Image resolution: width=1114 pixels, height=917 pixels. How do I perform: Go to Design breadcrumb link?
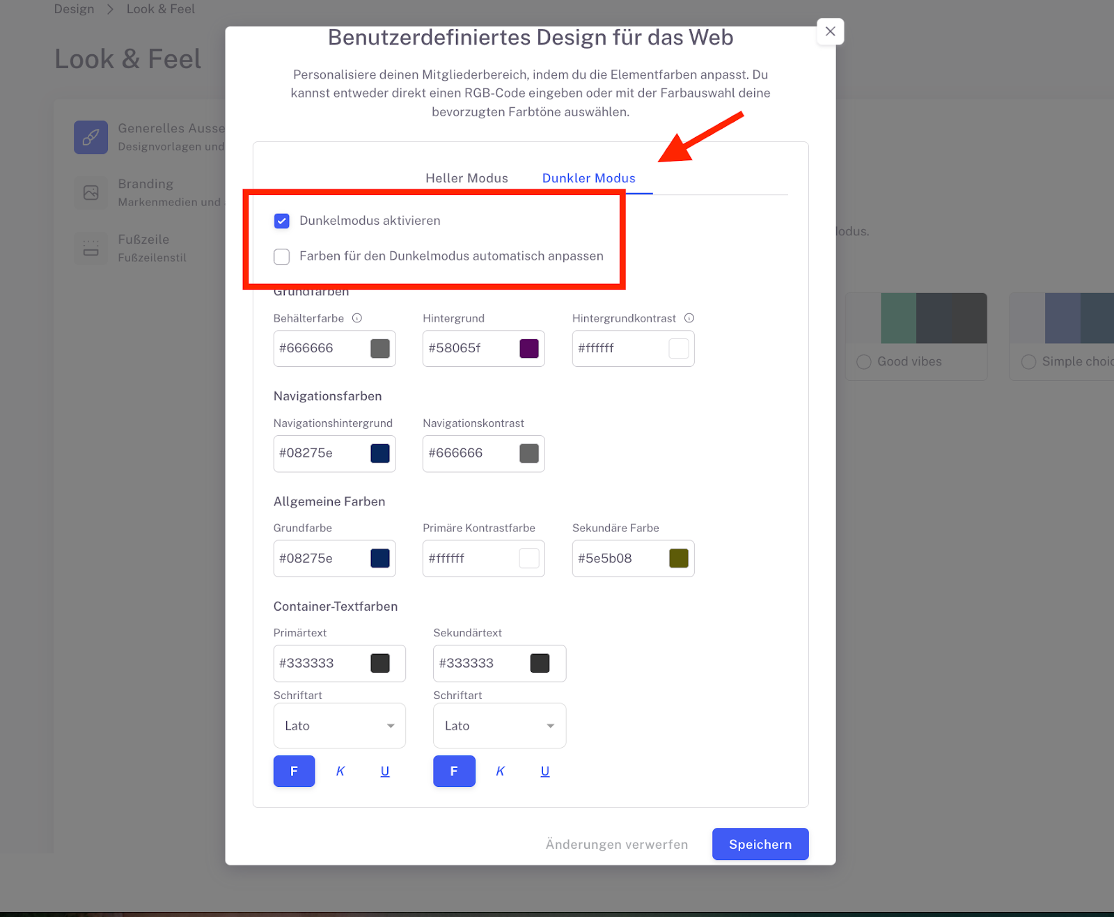tap(74, 9)
